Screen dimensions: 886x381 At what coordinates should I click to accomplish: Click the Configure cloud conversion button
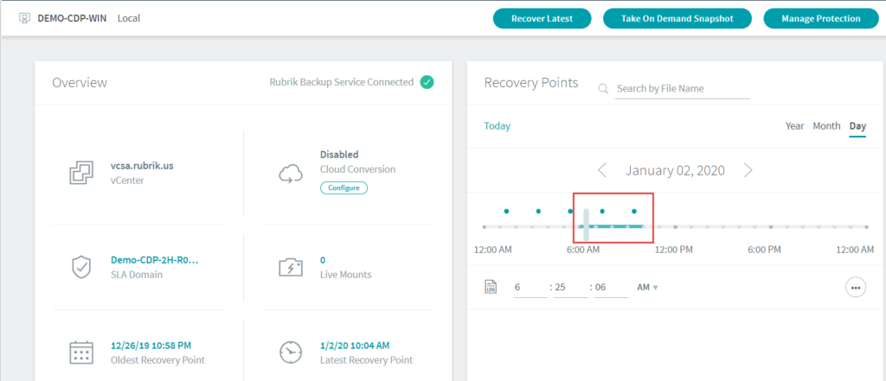[344, 188]
